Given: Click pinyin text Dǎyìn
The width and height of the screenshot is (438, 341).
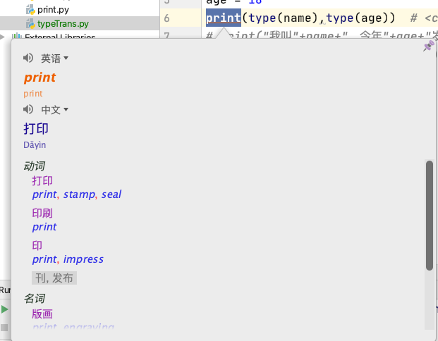Looking at the screenshot, I should tap(35, 145).
